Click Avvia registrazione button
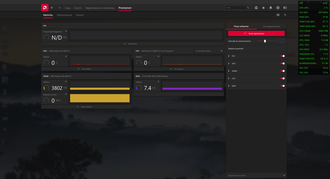The image size is (330, 179). tap(256, 33)
